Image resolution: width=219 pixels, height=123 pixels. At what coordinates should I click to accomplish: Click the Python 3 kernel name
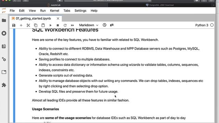tap(202, 25)
